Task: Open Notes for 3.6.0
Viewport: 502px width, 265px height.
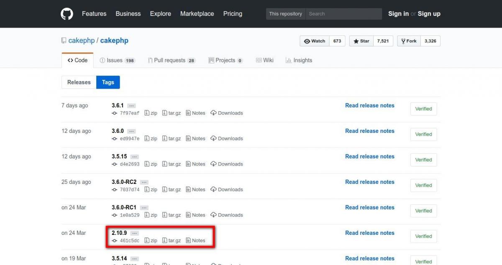Action: pos(195,139)
